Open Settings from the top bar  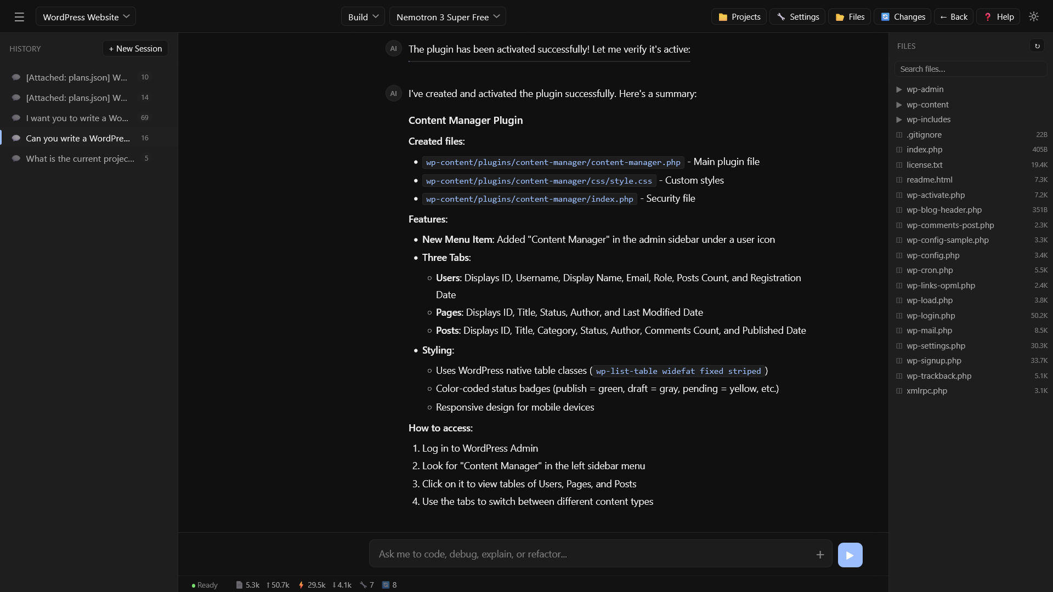(797, 16)
